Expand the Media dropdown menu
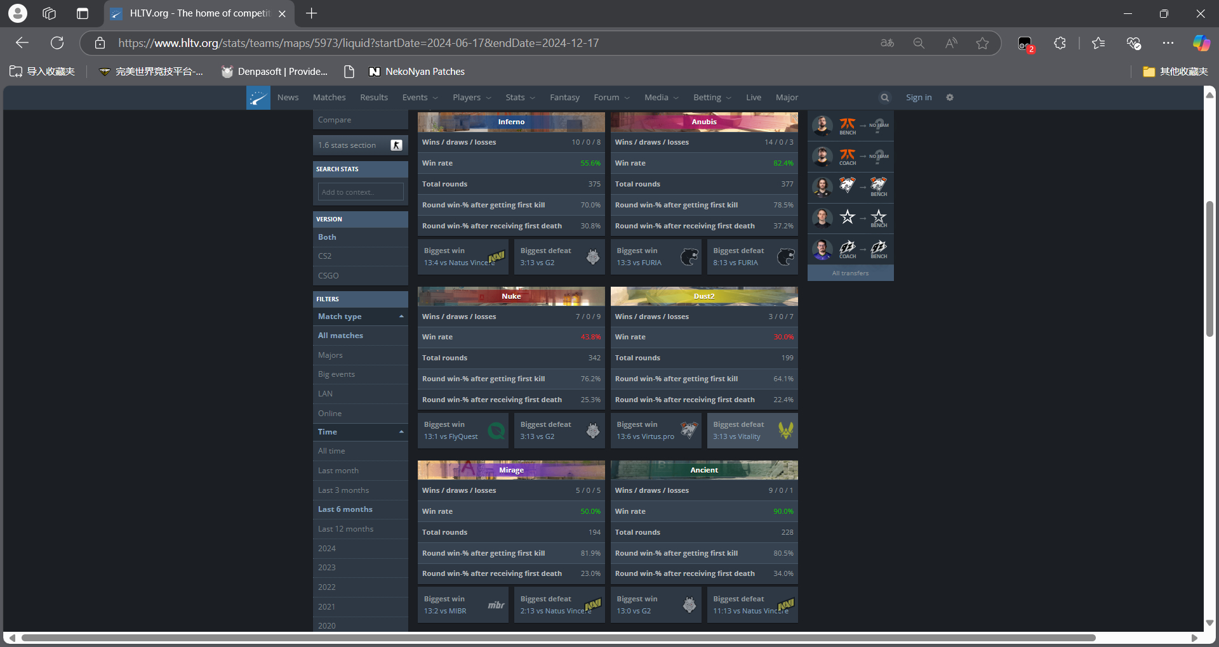This screenshot has width=1219, height=647. tap(662, 98)
